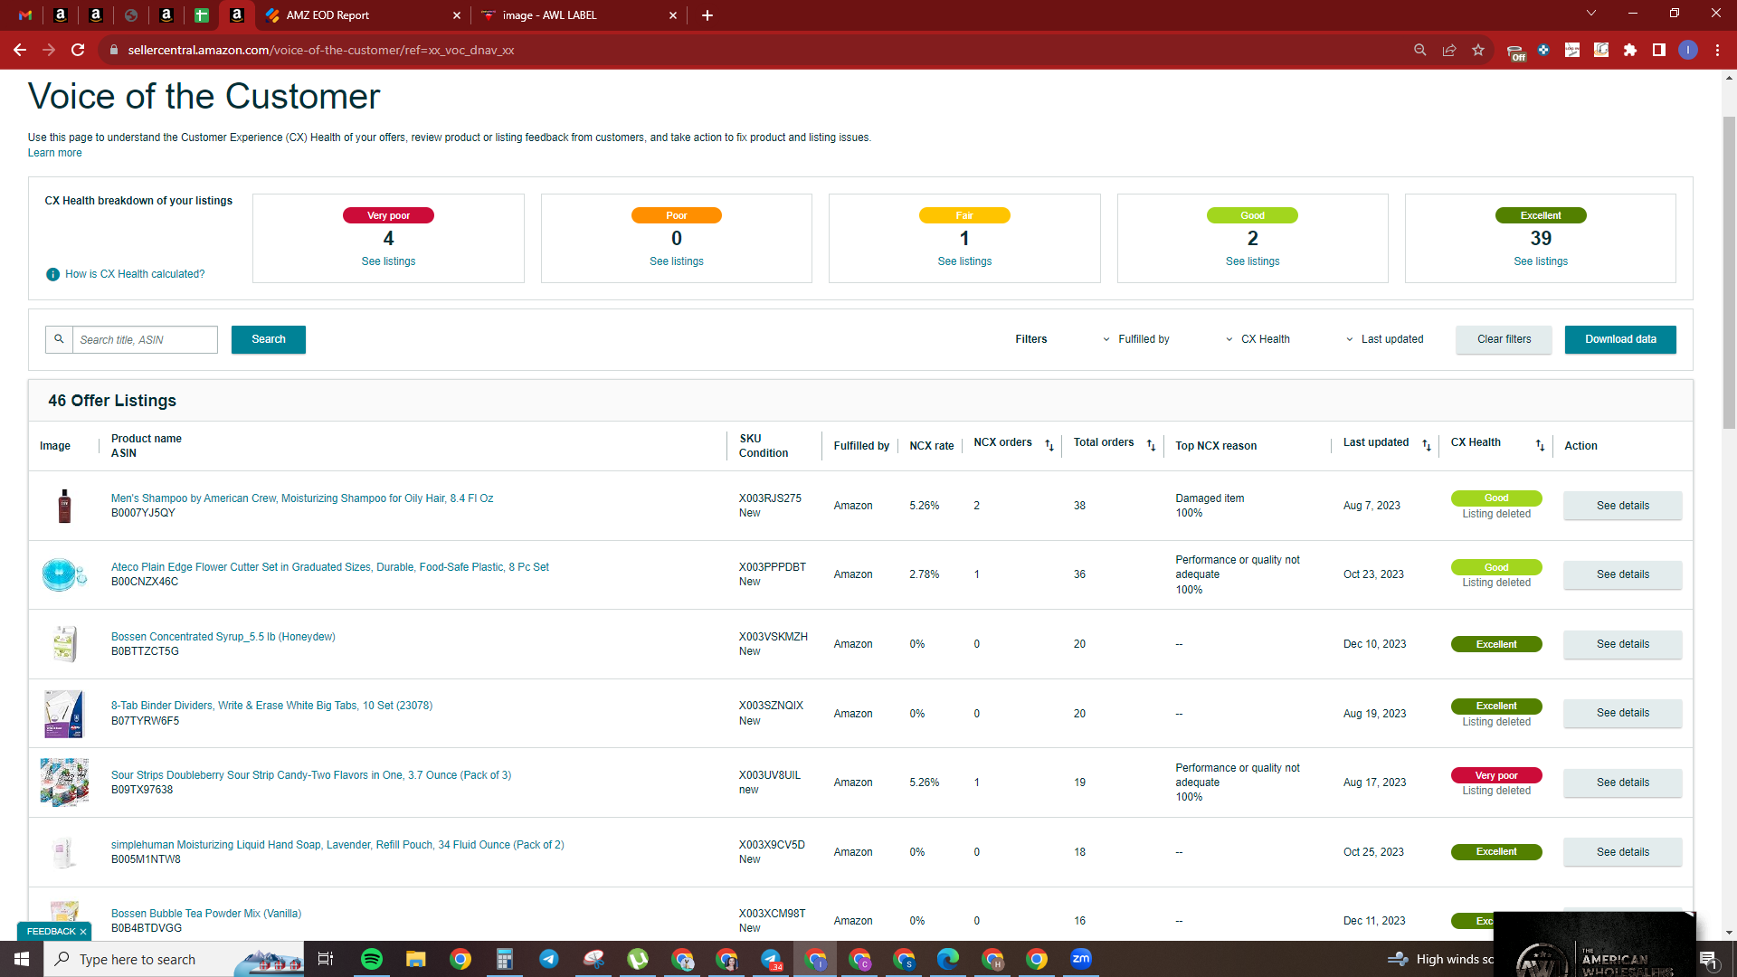Open Spotify from the taskbar
This screenshot has height=977, width=1737.
tap(372, 959)
